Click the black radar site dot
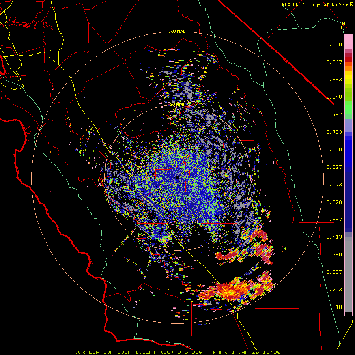 tap(177, 177)
